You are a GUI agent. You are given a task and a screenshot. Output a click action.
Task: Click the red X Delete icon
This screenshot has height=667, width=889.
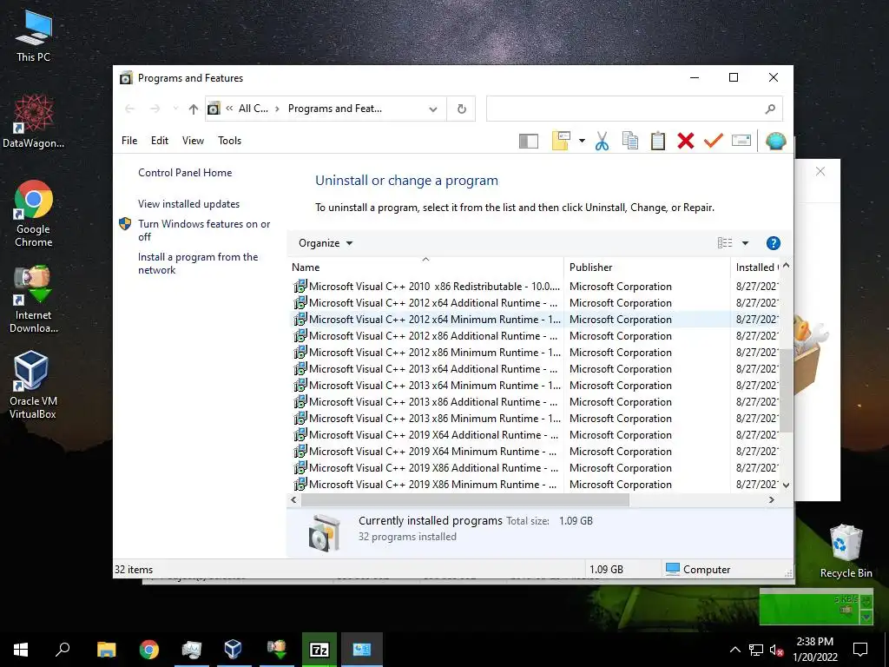click(686, 141)
